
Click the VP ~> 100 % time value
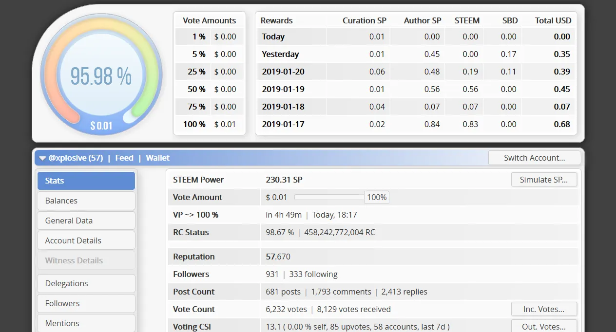pos(311,215)
